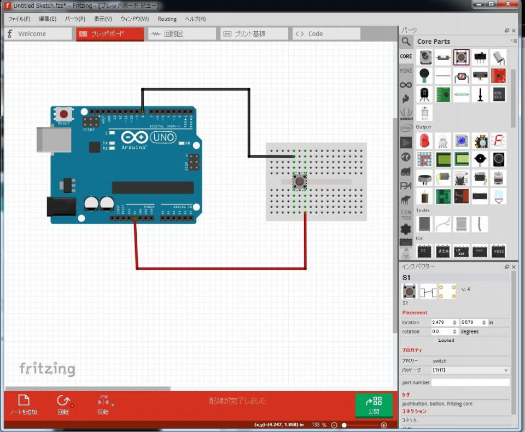Viewport: 525px width, 432px height.
Task: Close the インスペクター panel
Action: tap(514, 266)
